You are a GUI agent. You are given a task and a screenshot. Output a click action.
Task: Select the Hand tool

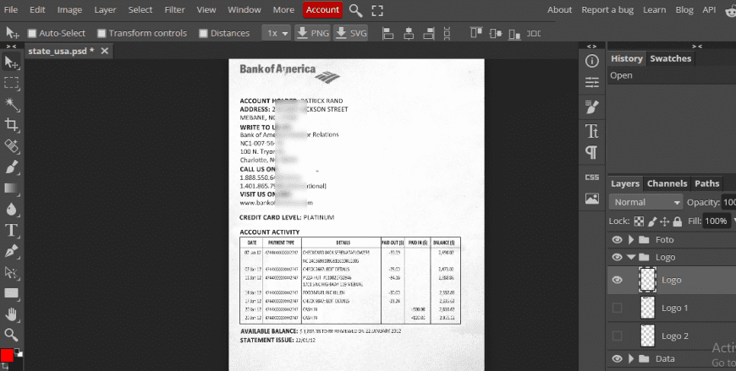[11, 314]
